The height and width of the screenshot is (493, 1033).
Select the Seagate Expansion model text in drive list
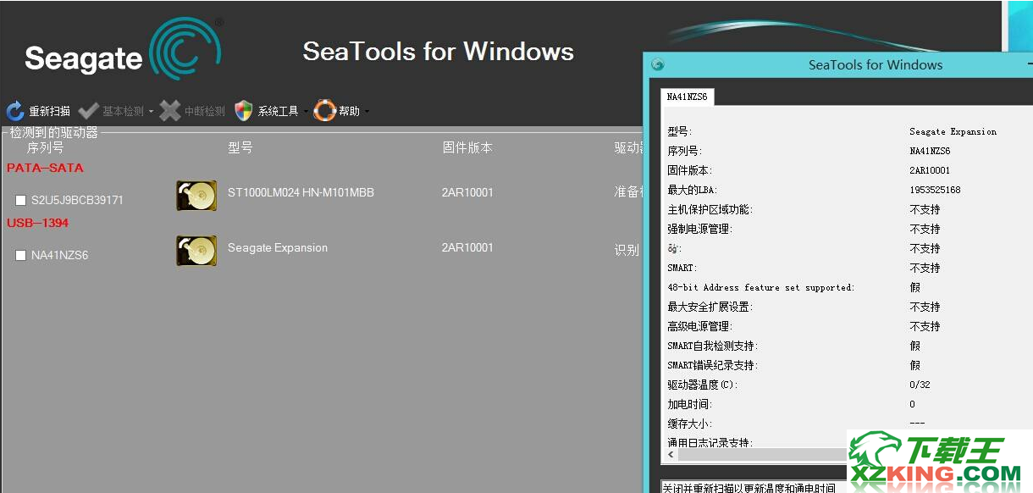click(278, 247)
